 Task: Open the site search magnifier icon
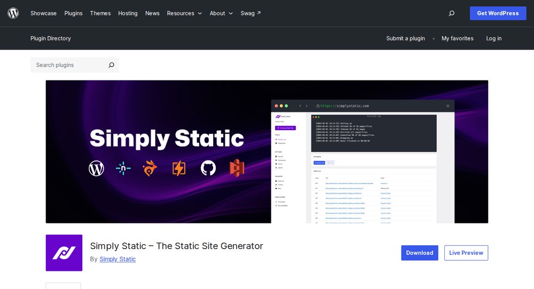pos(452,13)
